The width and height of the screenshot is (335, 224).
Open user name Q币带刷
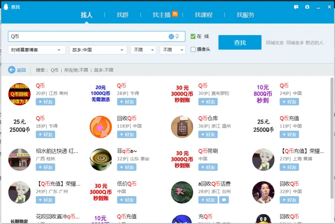click(x=208, y=151)
